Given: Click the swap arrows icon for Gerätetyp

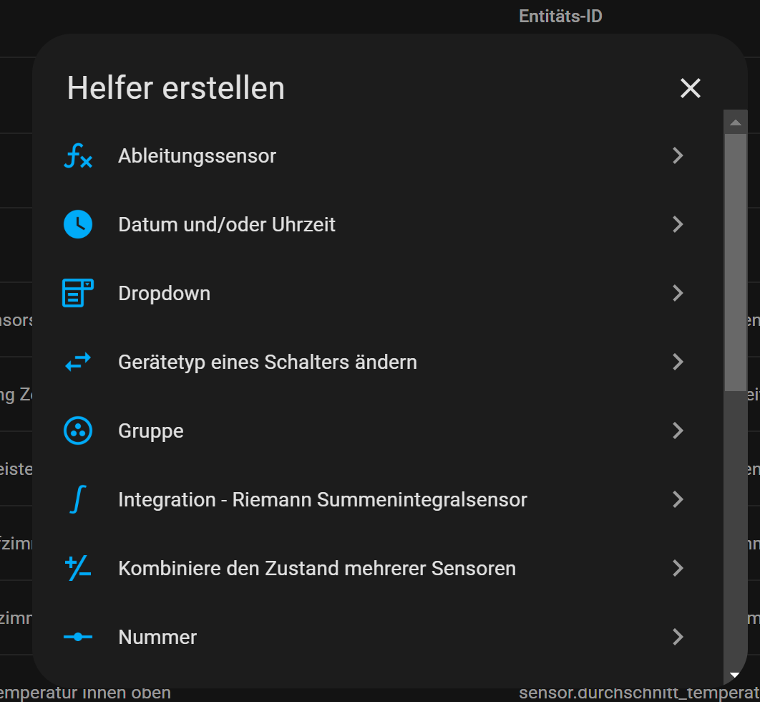Looking at the screenshot, I should tap(78, 362).
